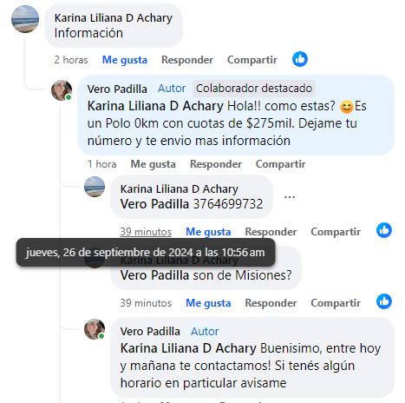Open three-dots options menu beside phone number comment
405x403 pixels.
(x=290, y=197)
